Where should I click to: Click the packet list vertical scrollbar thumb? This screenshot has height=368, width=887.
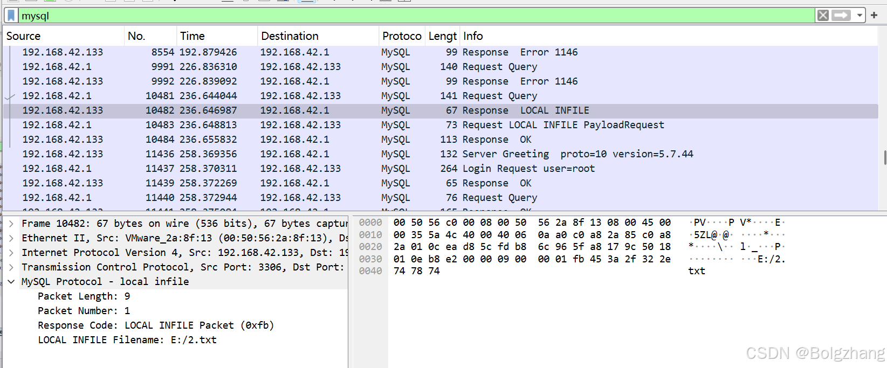[x=885, y=157]
